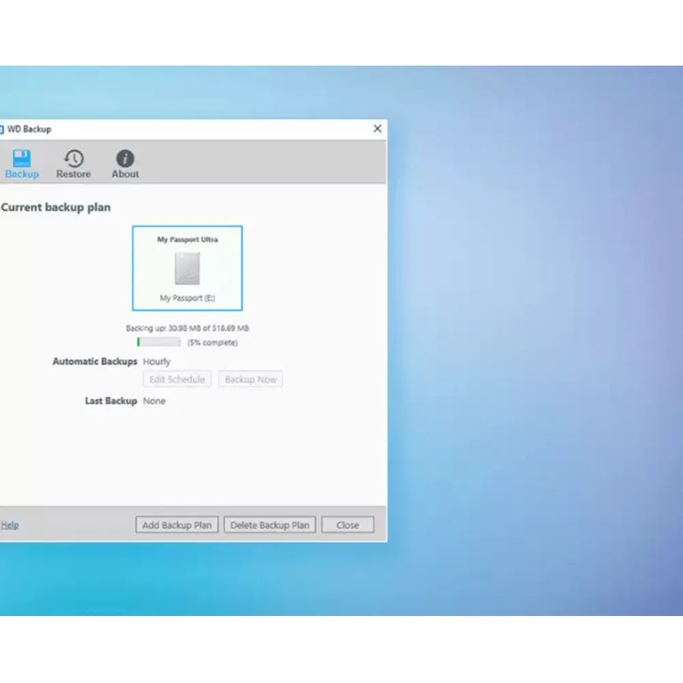The height and width of the screenshot is (683, 683).
Task: Open the Help link
Action: pyautogui.click(x=10, y=525)
